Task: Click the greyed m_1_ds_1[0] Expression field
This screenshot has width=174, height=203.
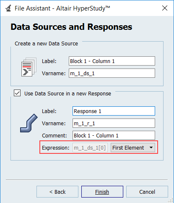Action: (x=90, y=148)
